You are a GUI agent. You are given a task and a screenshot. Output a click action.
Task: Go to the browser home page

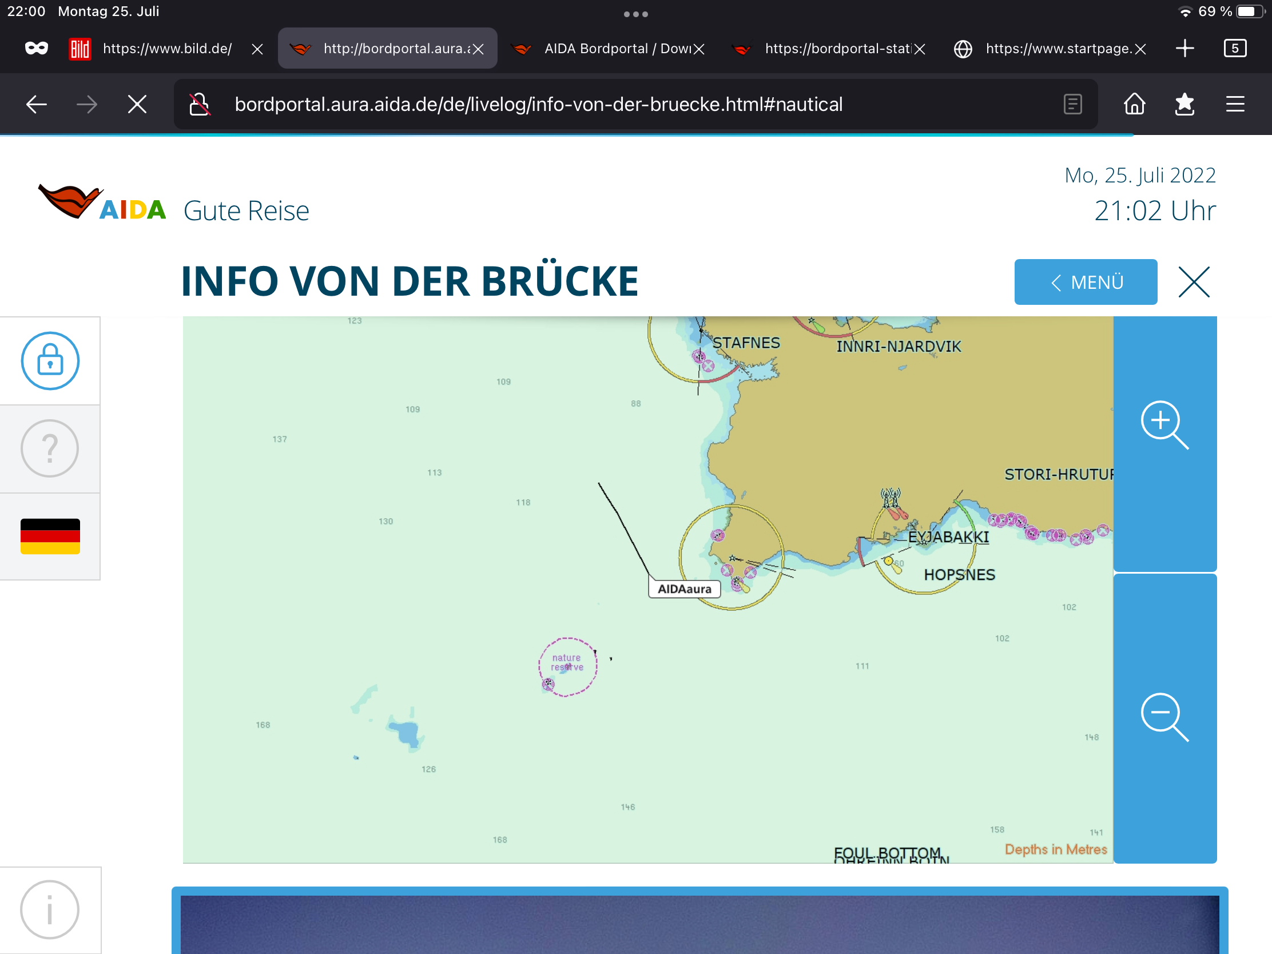1134,104
